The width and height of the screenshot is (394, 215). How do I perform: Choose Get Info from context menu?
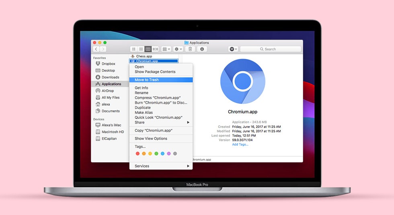click(x=161, y=88)
